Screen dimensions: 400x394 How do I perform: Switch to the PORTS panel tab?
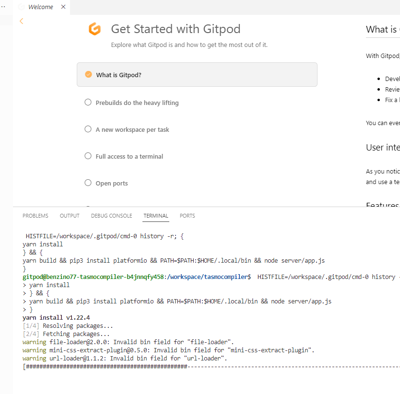click(187, 216)
